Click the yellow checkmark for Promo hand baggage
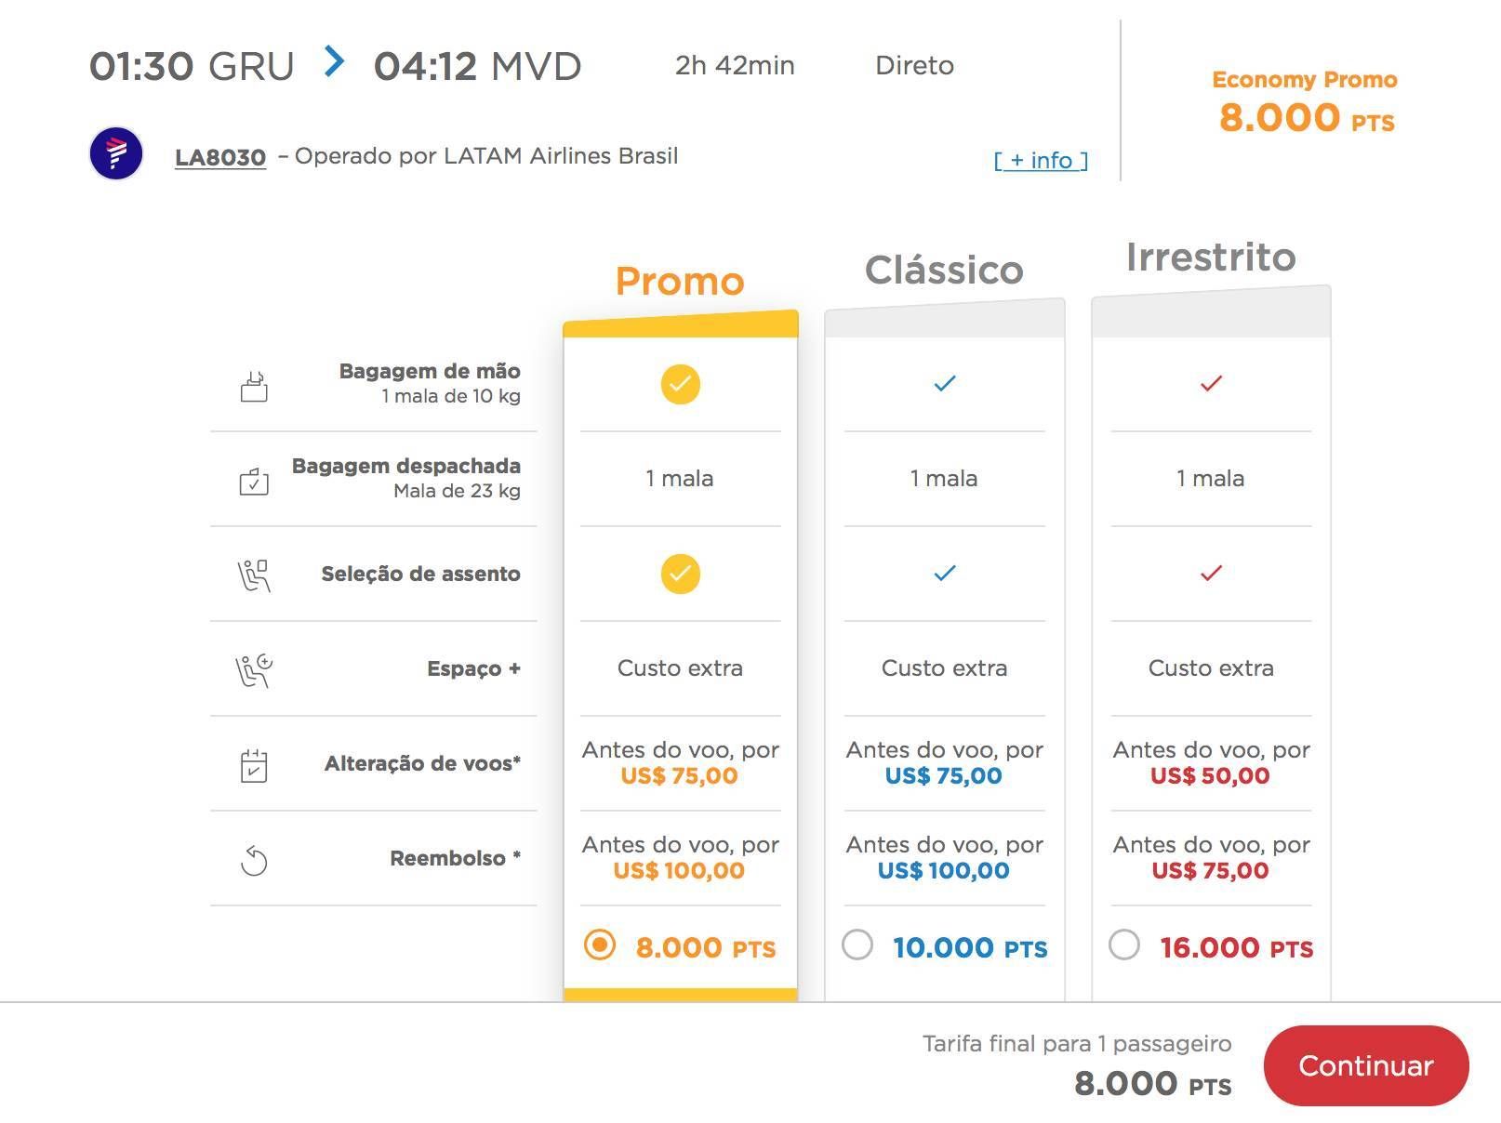The height and width of the screenshot is (1123, 1501). [x=681, y=385]
